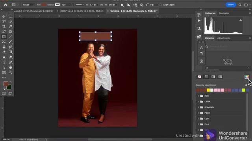
Task: Select the Horizontal Type tool
Action: pyautogui.click(x=4, y=62)
